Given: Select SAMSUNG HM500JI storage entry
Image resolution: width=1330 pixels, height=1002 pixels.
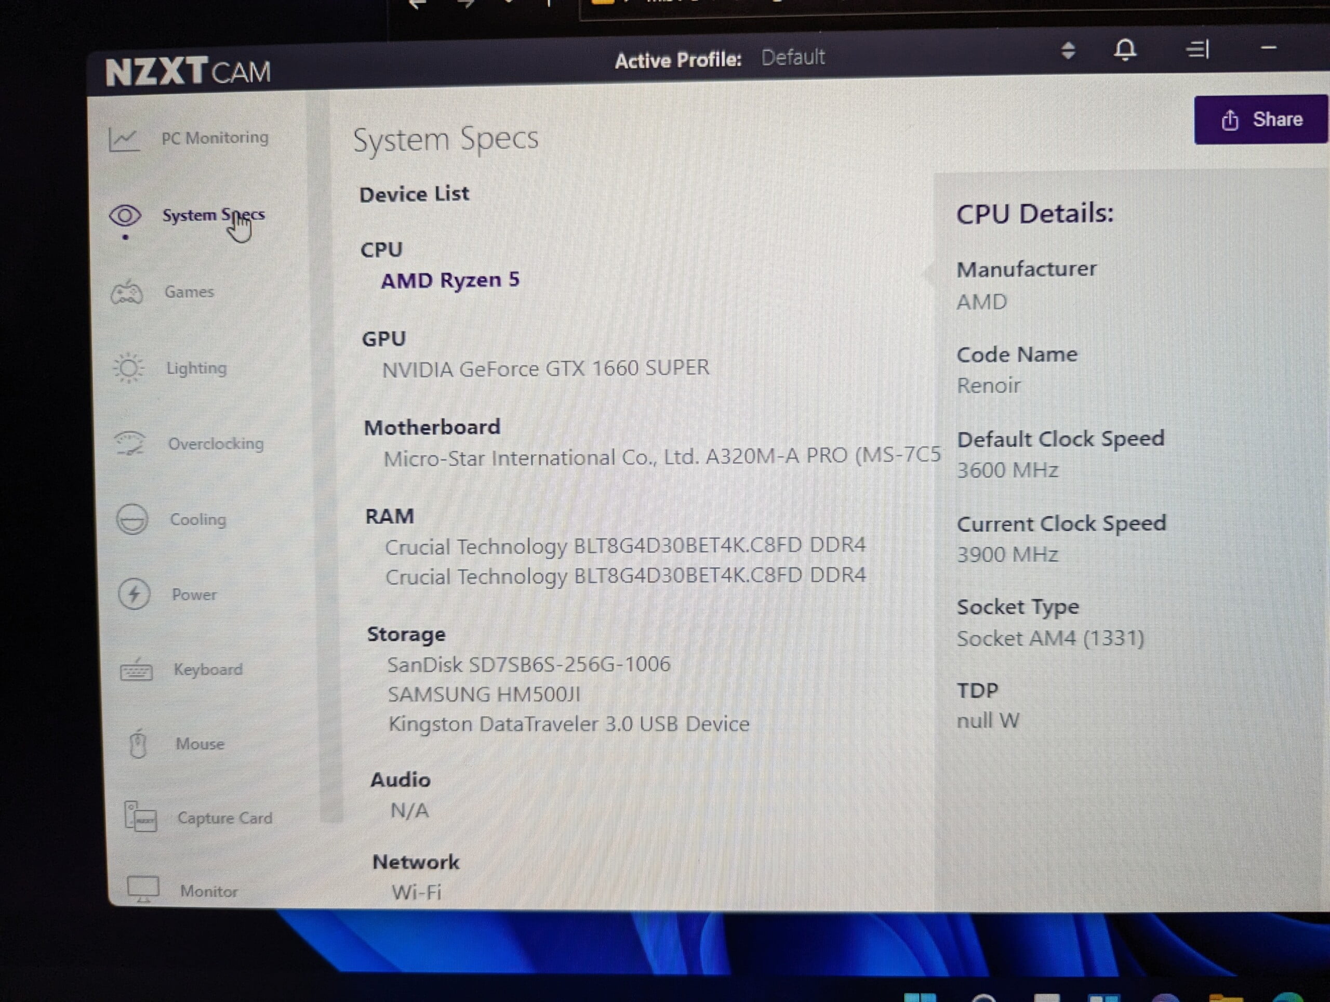Looking at the screenshot, I should click(x=484, y=695).
